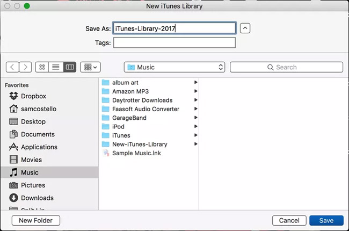Click the Search field
This screenshot has width=349, height=231.
pyautogui.click(x=286, y=67)
